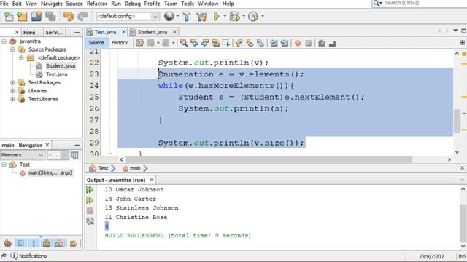Image resolution: width=467 pixels, height=262 pixels.
Task: Toggle the Highlight Search icon
Action: pos(215,43)
